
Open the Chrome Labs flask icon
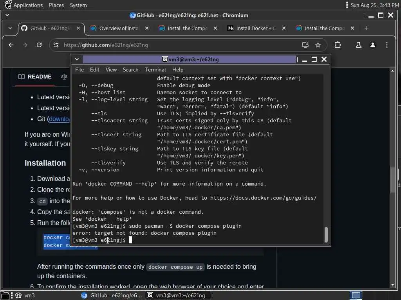[x=359, y=45]
